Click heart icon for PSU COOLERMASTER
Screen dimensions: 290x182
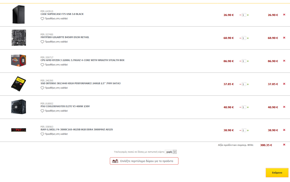pyautogui.click(x=42, y=111)
